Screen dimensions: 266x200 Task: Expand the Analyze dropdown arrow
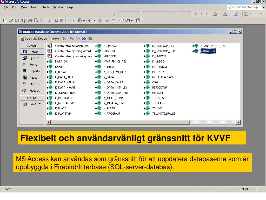coord(94,21)
